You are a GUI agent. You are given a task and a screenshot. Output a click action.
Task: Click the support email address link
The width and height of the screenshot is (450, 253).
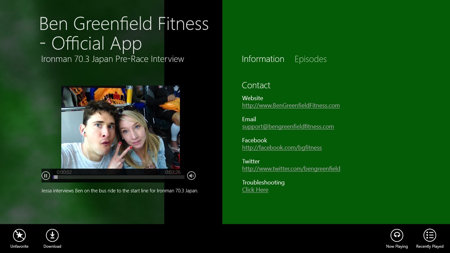(288, 126)
